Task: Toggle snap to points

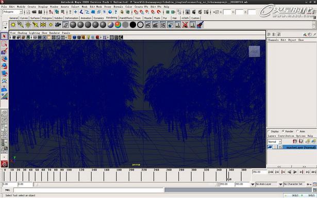Action: tap(147, 12)
